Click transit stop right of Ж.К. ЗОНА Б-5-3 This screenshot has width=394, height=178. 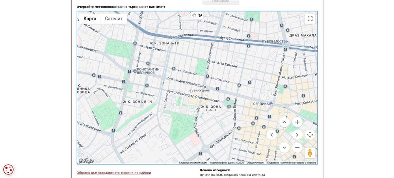click(x=229, y=106)
